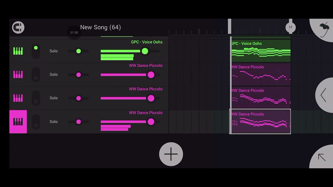This screenshot has width=333, height=187.
Task: Toggle mute on the first WW Dance Piccolo track
Action: click(36, 75)
